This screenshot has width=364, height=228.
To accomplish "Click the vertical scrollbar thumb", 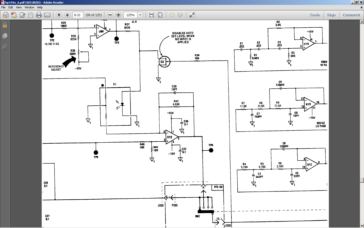I will coord(362,180).
